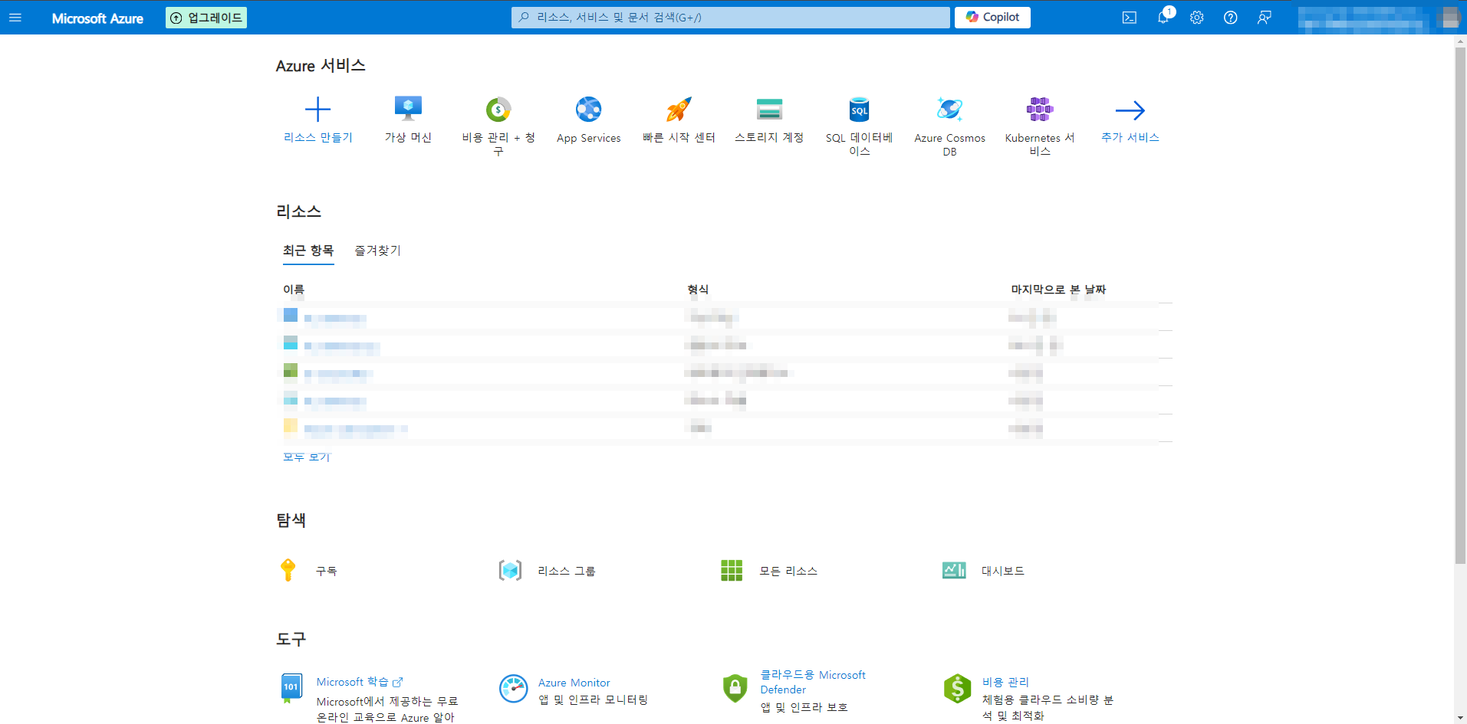Click the vertical page scrollbar
The image size is (1467, 724).
pyautogui.click(x=1460, y=306)
